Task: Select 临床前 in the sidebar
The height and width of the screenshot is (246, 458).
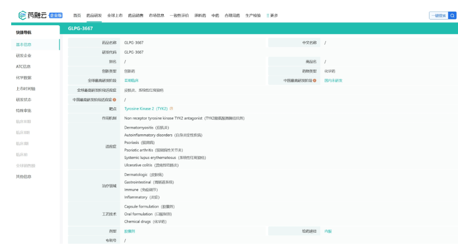Action: click(x=22, y=154)
